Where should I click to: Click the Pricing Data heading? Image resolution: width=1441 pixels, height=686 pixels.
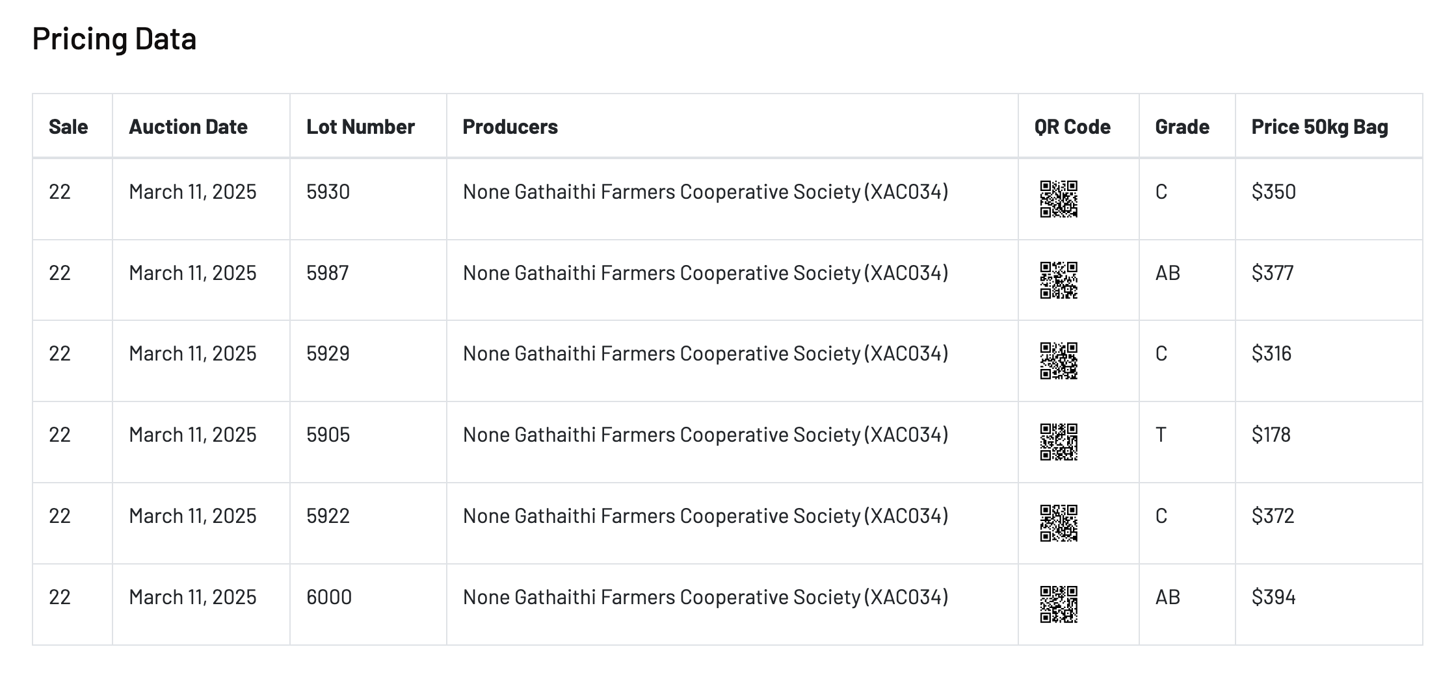(x=114, y=38)
